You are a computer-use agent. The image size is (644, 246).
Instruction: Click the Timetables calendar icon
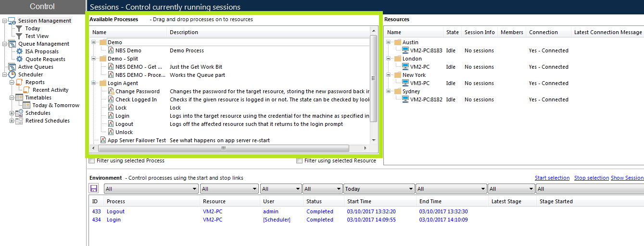click(19, 98)
